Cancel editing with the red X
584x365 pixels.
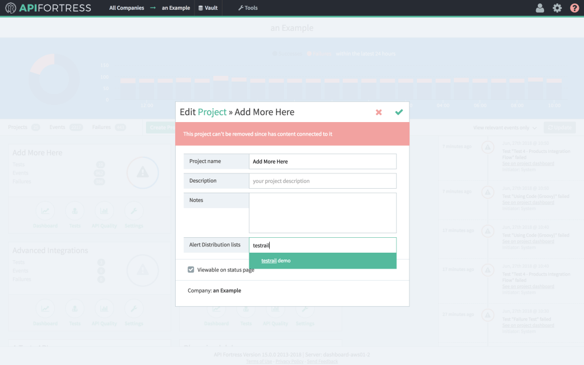pos(379,112)
